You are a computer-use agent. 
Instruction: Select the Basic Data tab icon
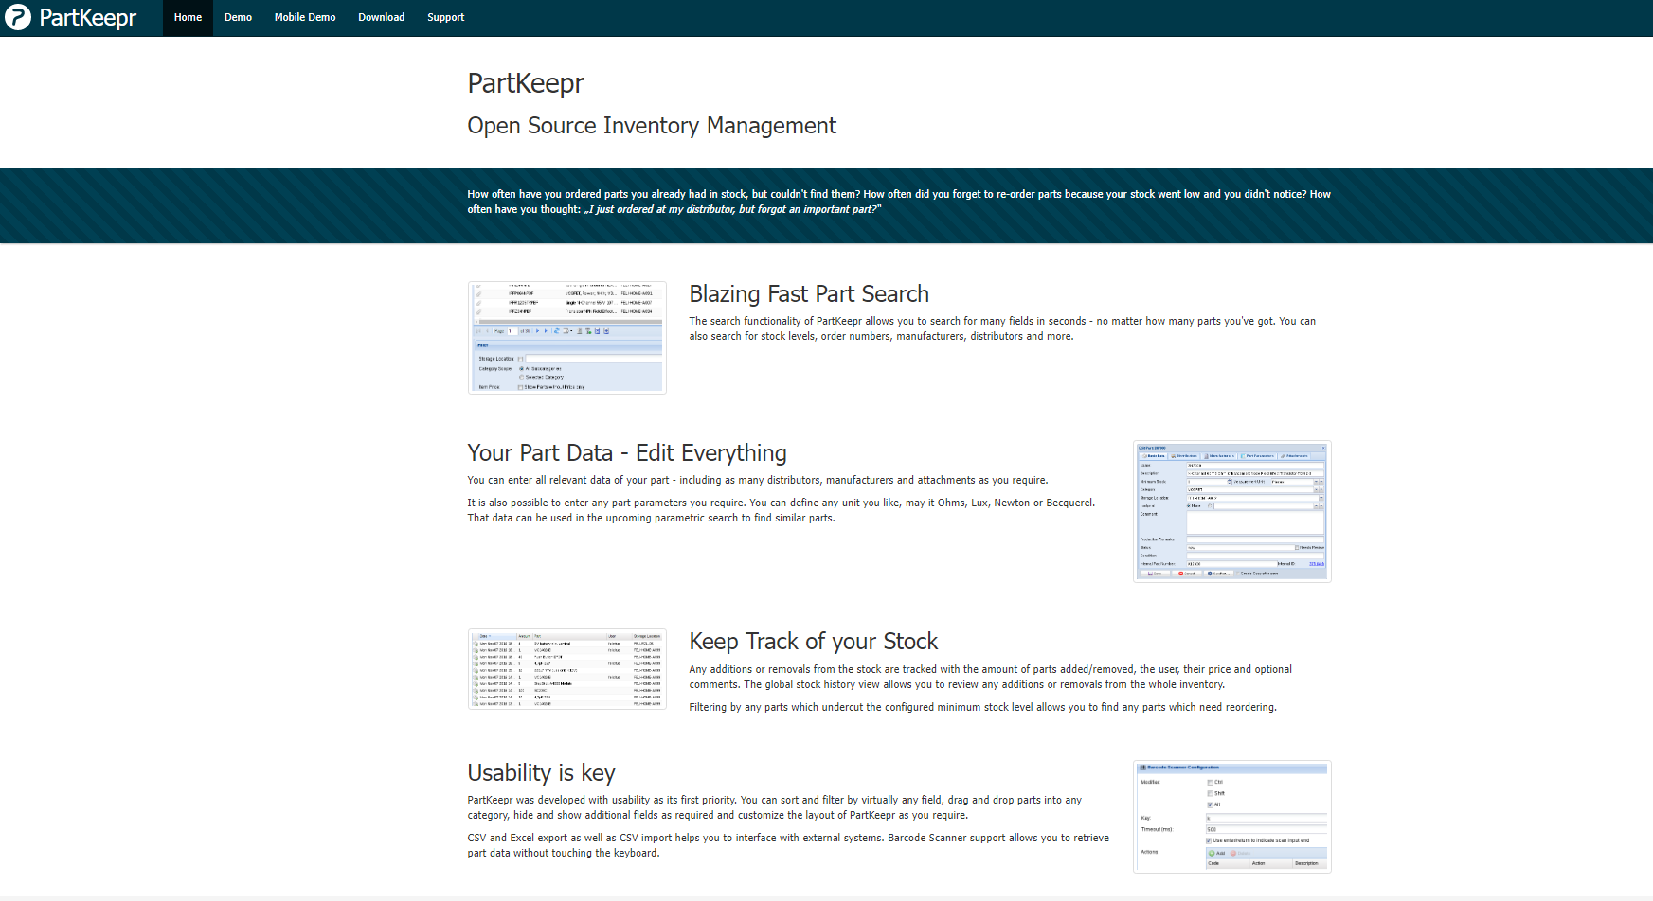1144,455
